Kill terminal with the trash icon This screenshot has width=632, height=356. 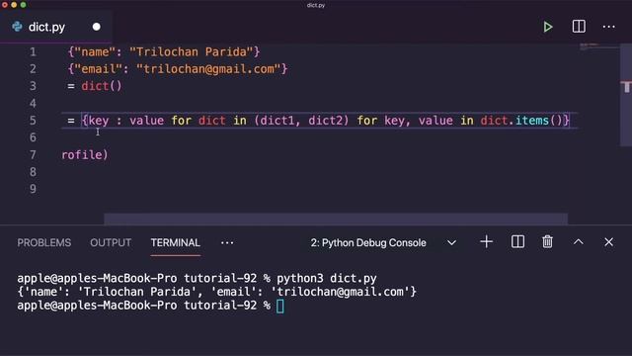[x=547, y=242]
